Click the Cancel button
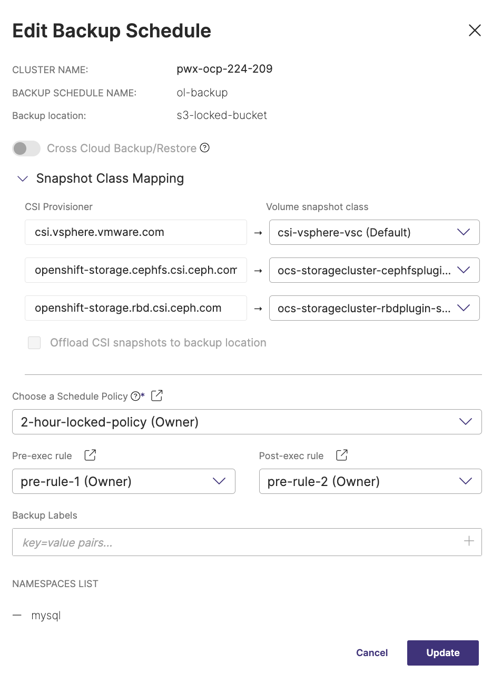Image resolution: width=492 pixels, height=674 pixels. [372, 653]
